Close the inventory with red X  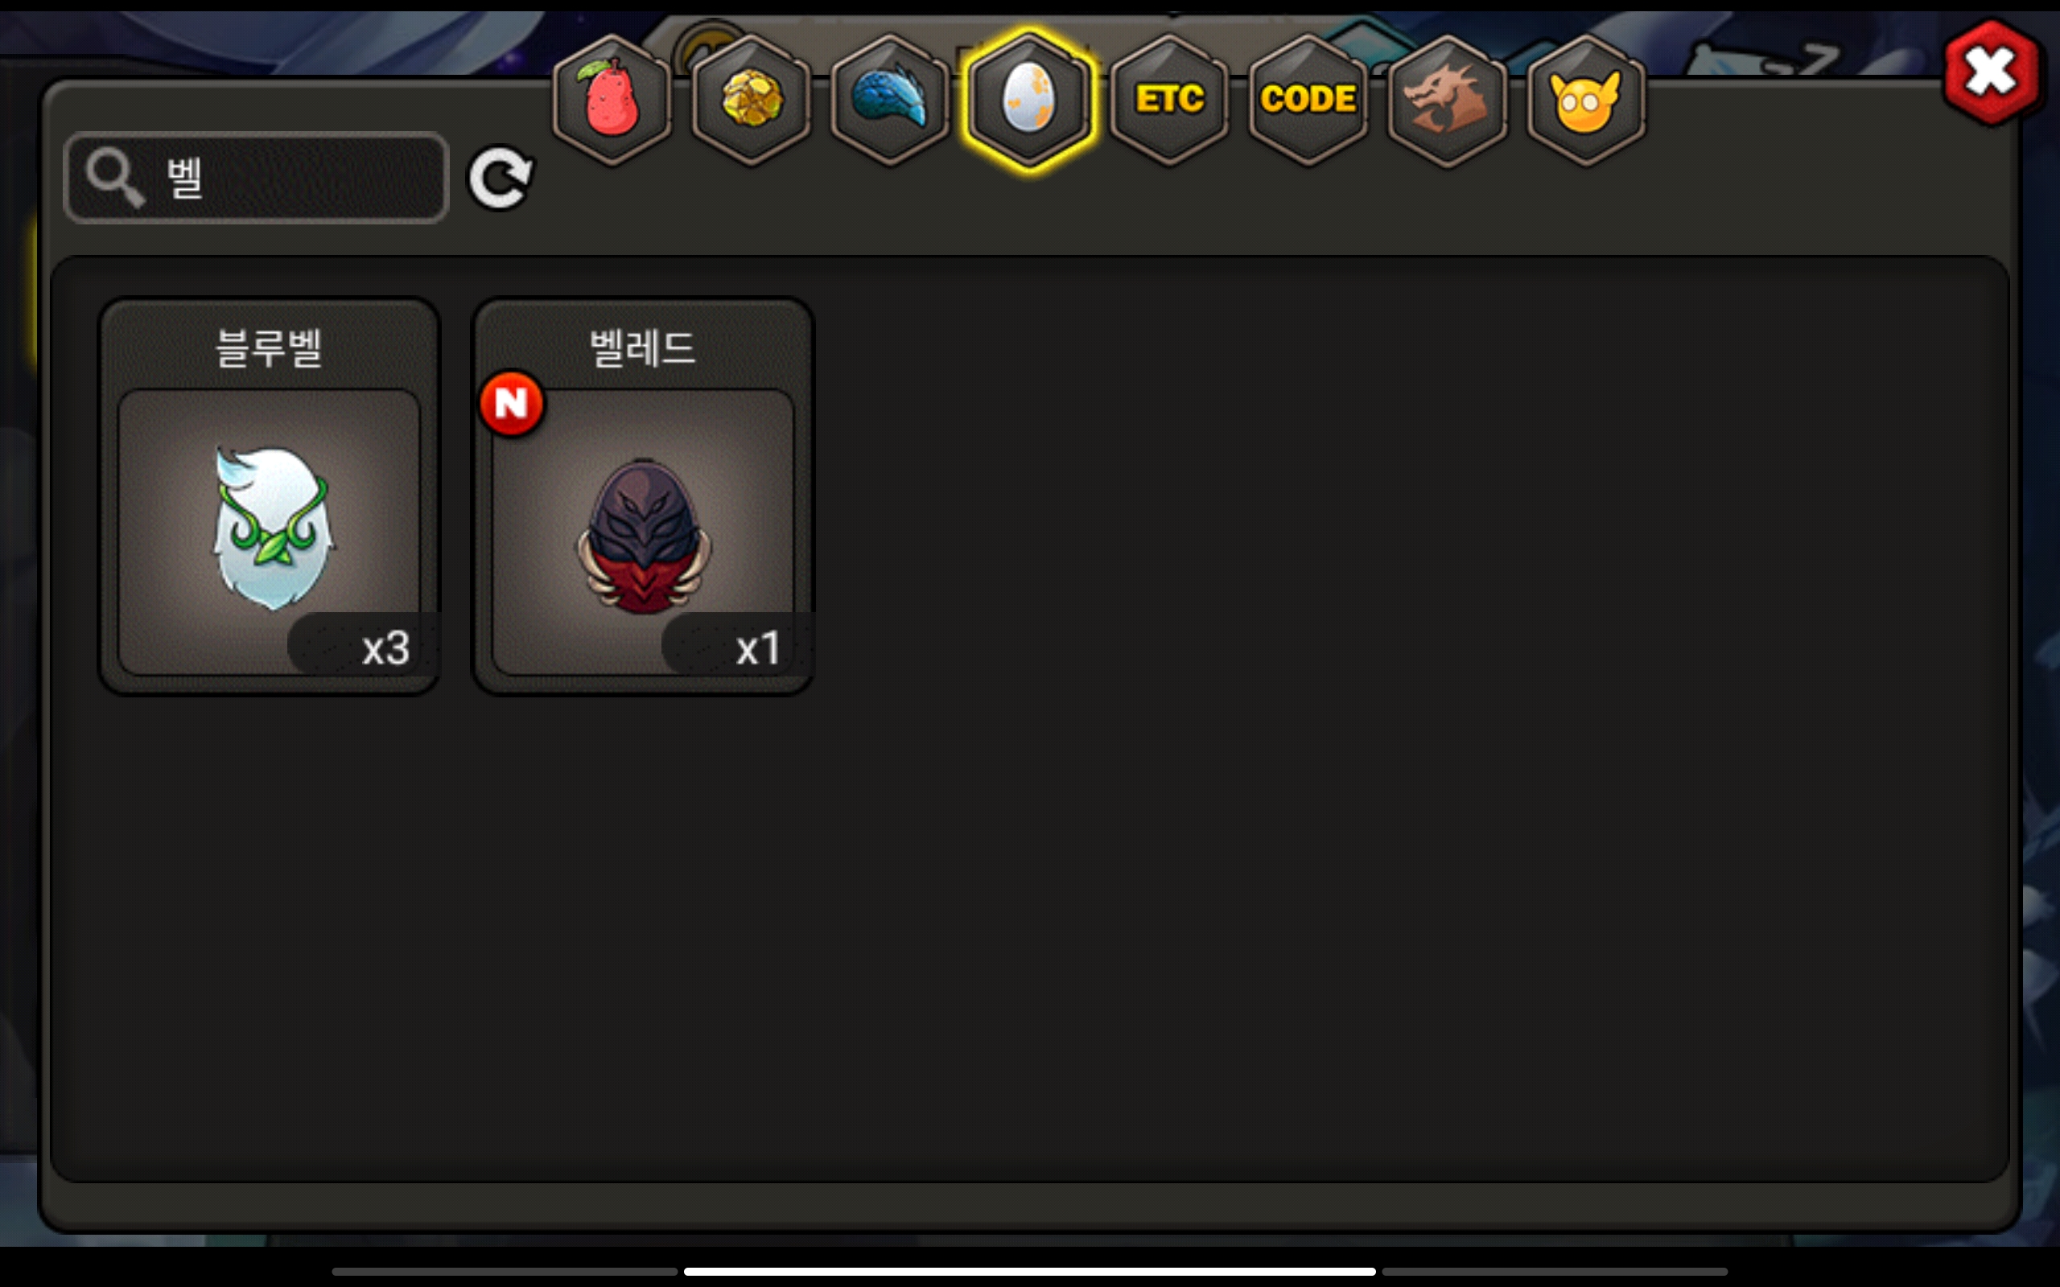point(1990,73)
